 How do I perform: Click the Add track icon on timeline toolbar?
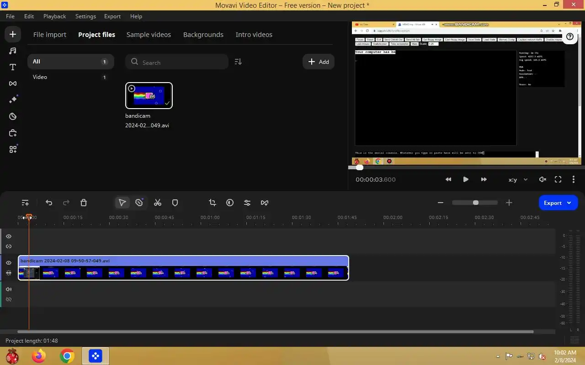[x=25, y=203]
